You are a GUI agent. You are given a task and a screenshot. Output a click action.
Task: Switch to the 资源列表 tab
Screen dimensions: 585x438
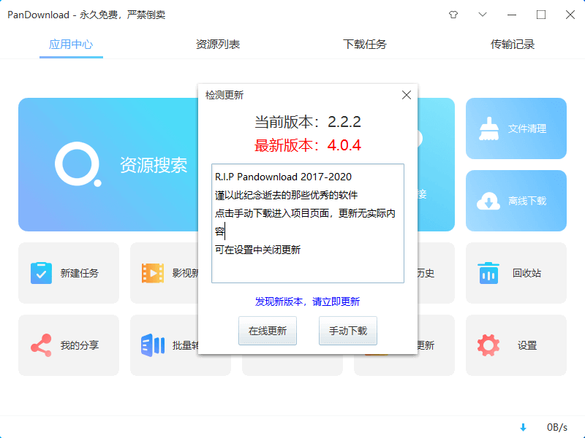218,45
